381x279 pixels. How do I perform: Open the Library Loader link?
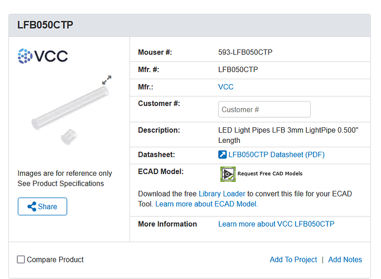[222, 194]
